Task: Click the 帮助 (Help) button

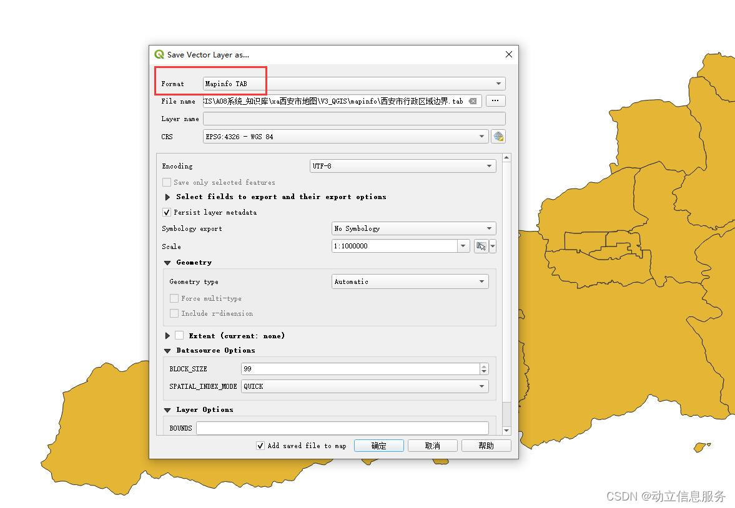Action: [x=486, y=446]
